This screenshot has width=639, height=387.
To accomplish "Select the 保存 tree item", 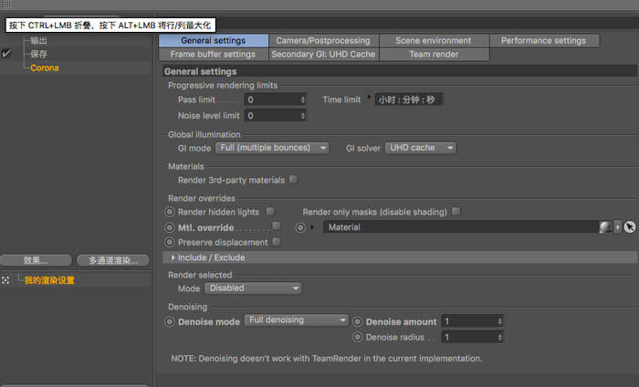I will click(x=38, y=54).
